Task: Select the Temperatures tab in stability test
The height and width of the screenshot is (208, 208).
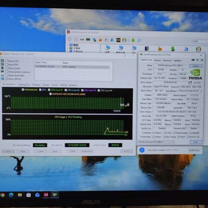Action: (x=9, y=84)
